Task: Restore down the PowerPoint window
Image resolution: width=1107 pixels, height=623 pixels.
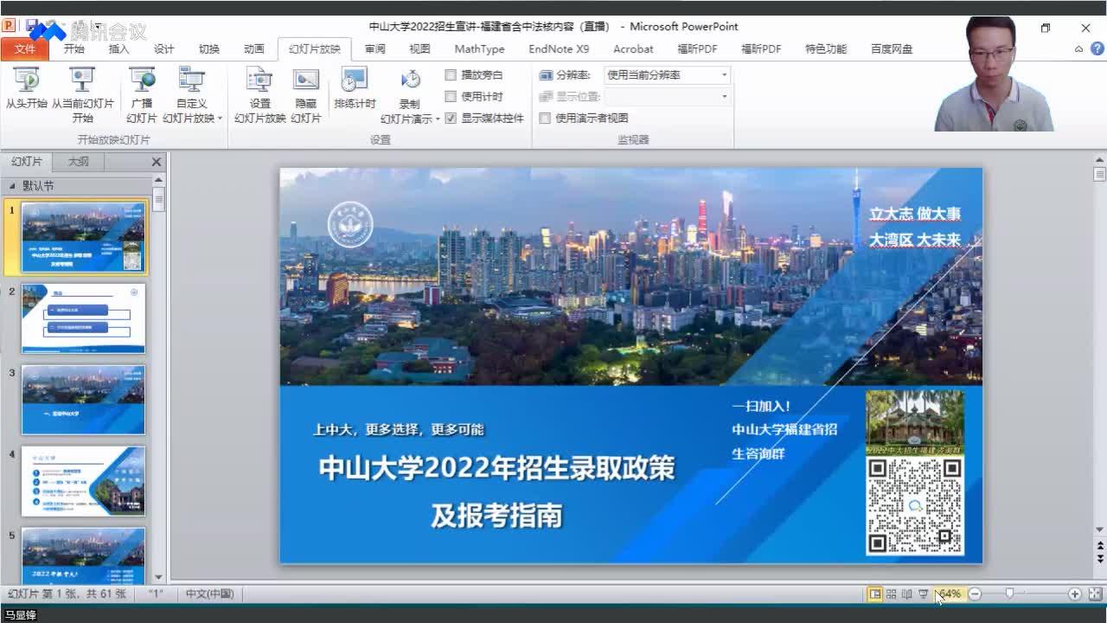Action: tap(1045, 28)
